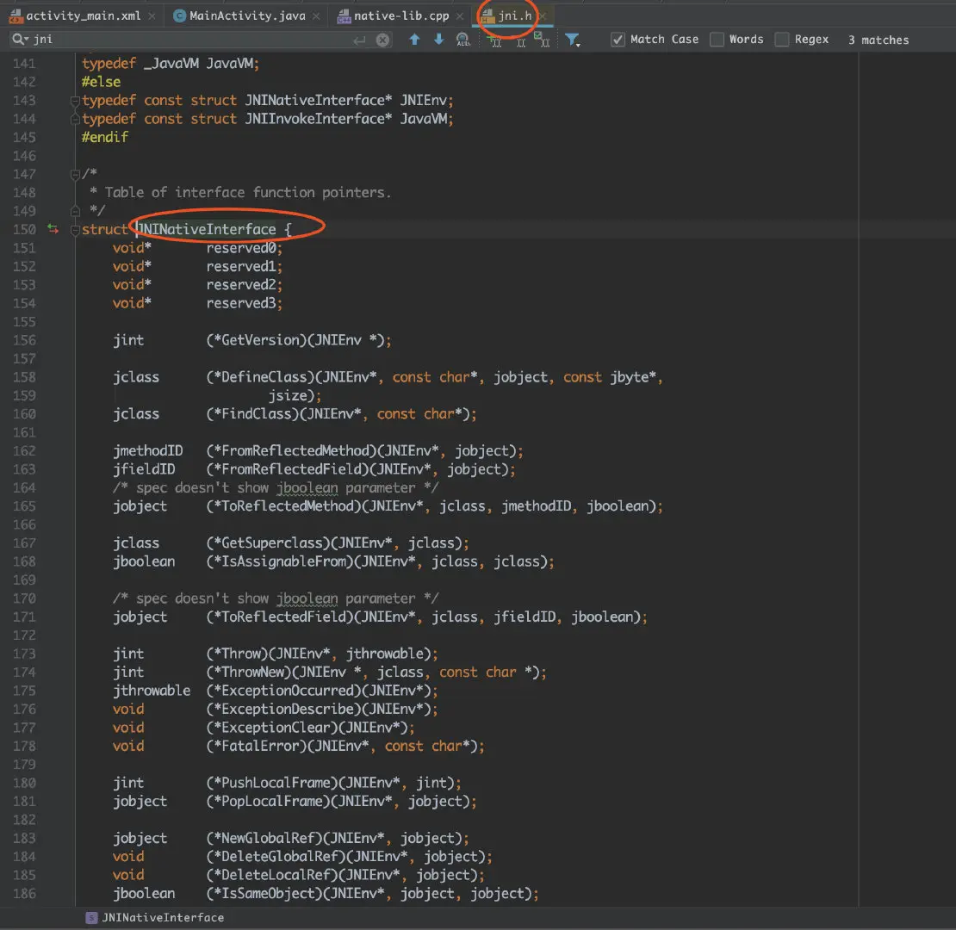Viewport: 956px width, 930px height.
Task: Click the add selection for next occurrence icon
Action: [495, 40]
